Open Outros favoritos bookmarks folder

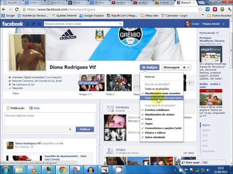[x=219, y=15]
